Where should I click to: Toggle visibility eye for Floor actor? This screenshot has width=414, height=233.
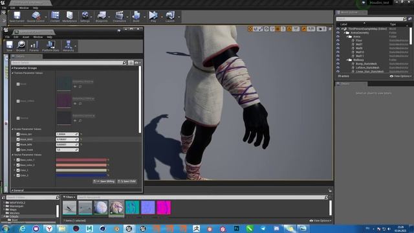338,40
